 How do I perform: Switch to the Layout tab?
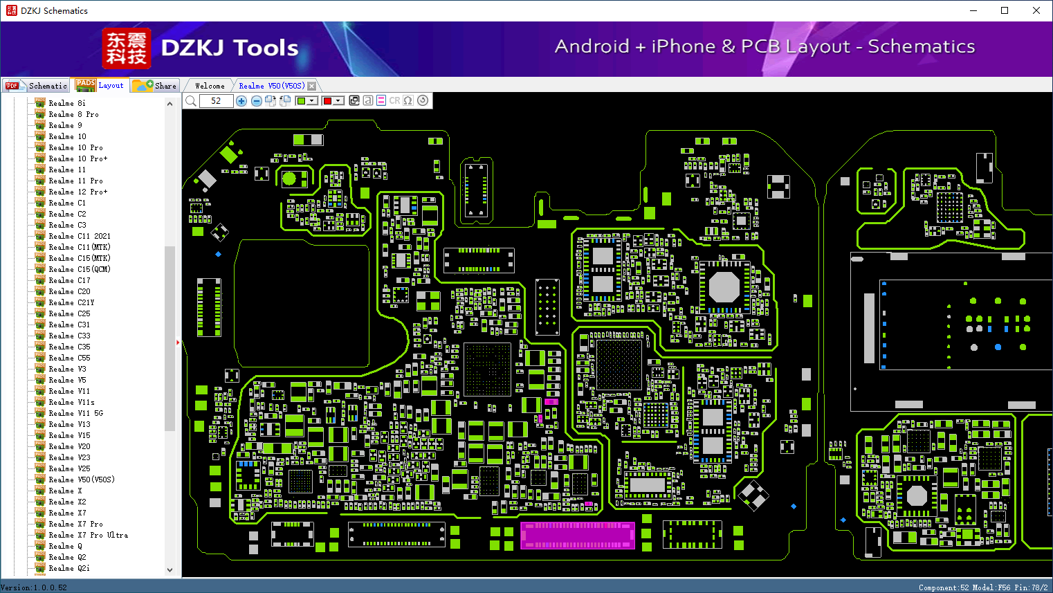click(x=101, y=85)
